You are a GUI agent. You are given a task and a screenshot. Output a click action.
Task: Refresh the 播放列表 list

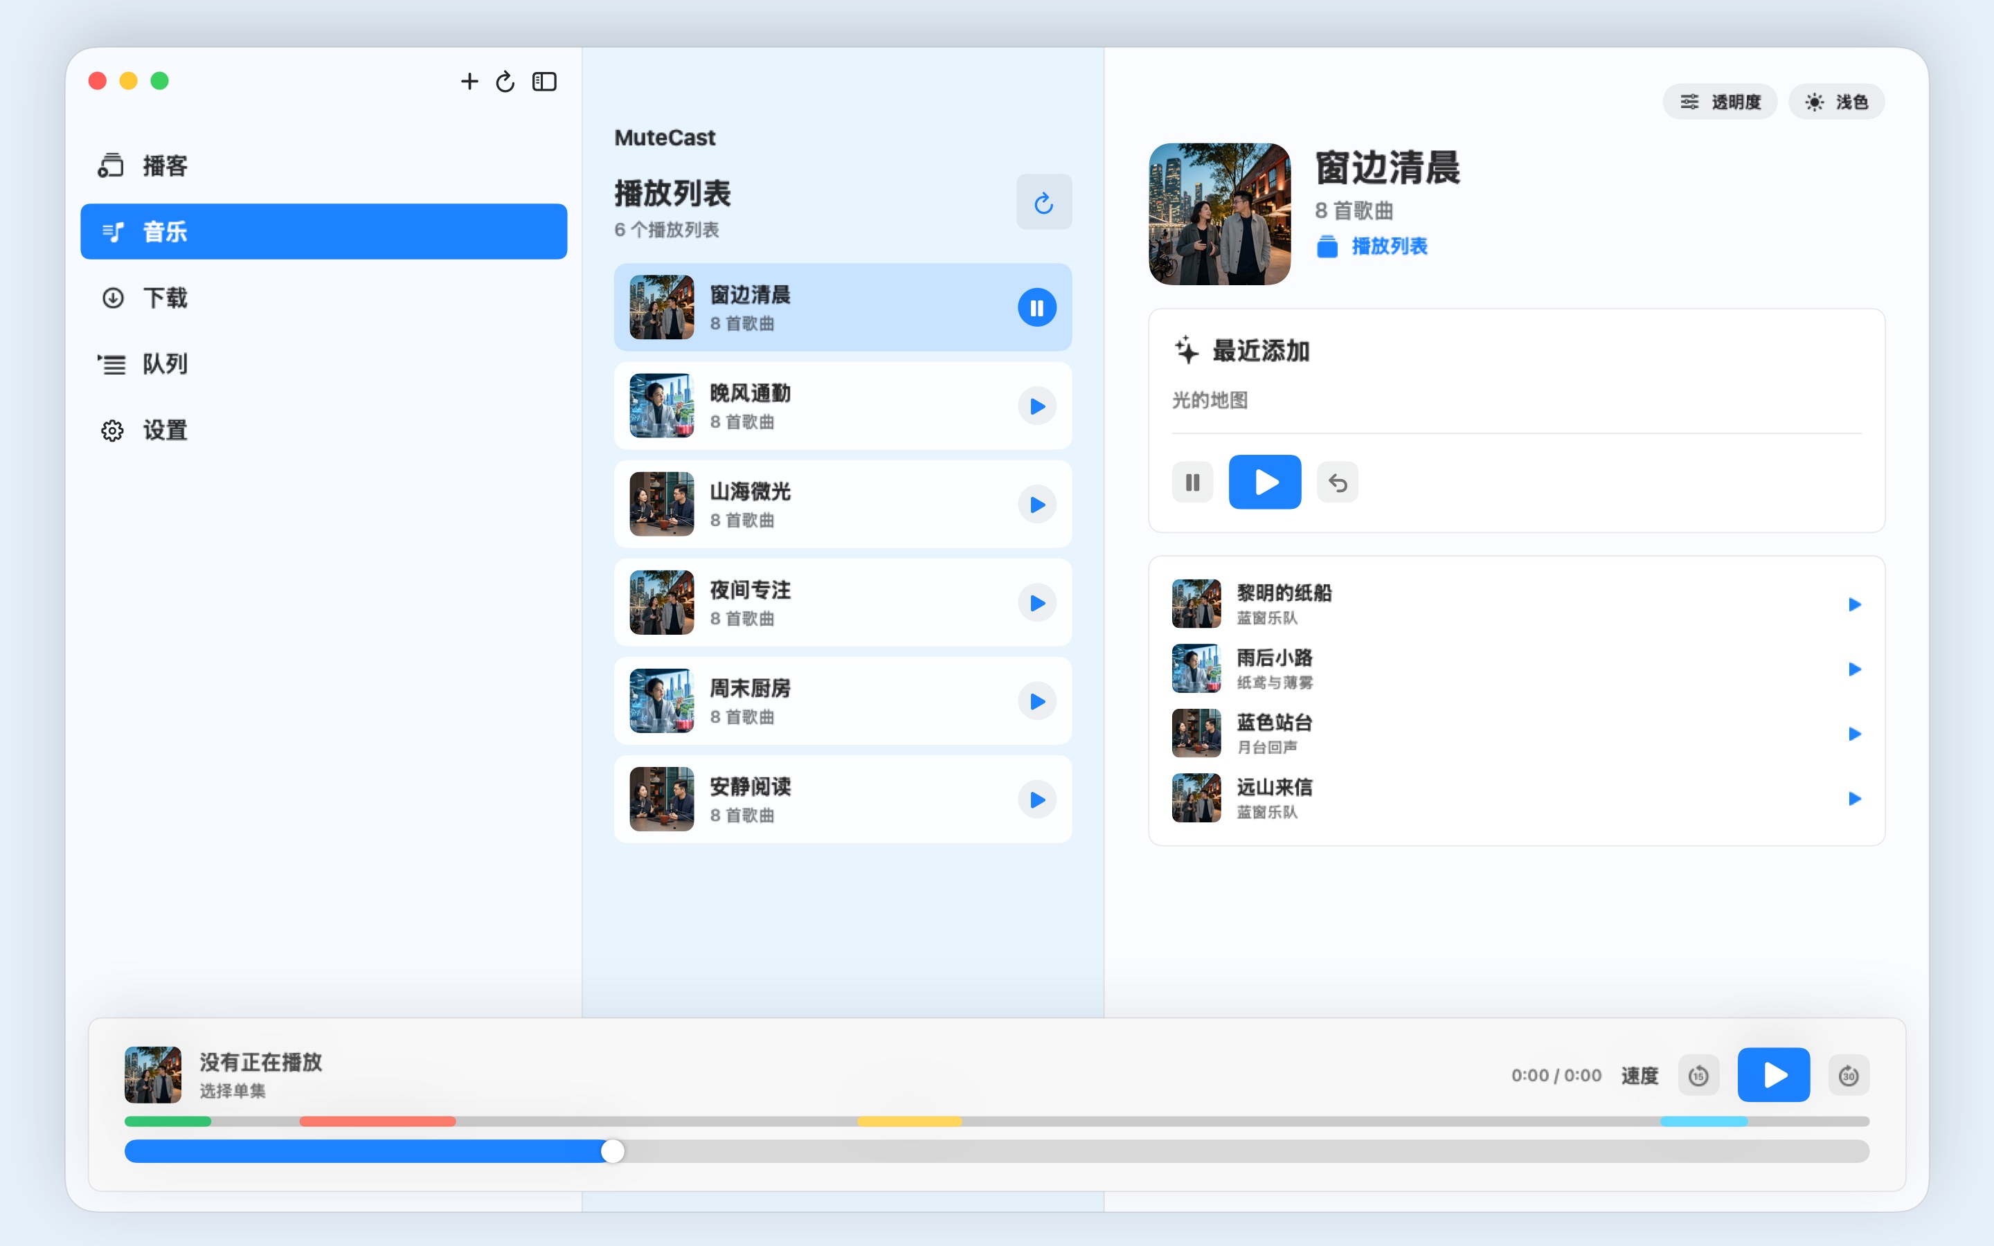[x=1043, y=202]
